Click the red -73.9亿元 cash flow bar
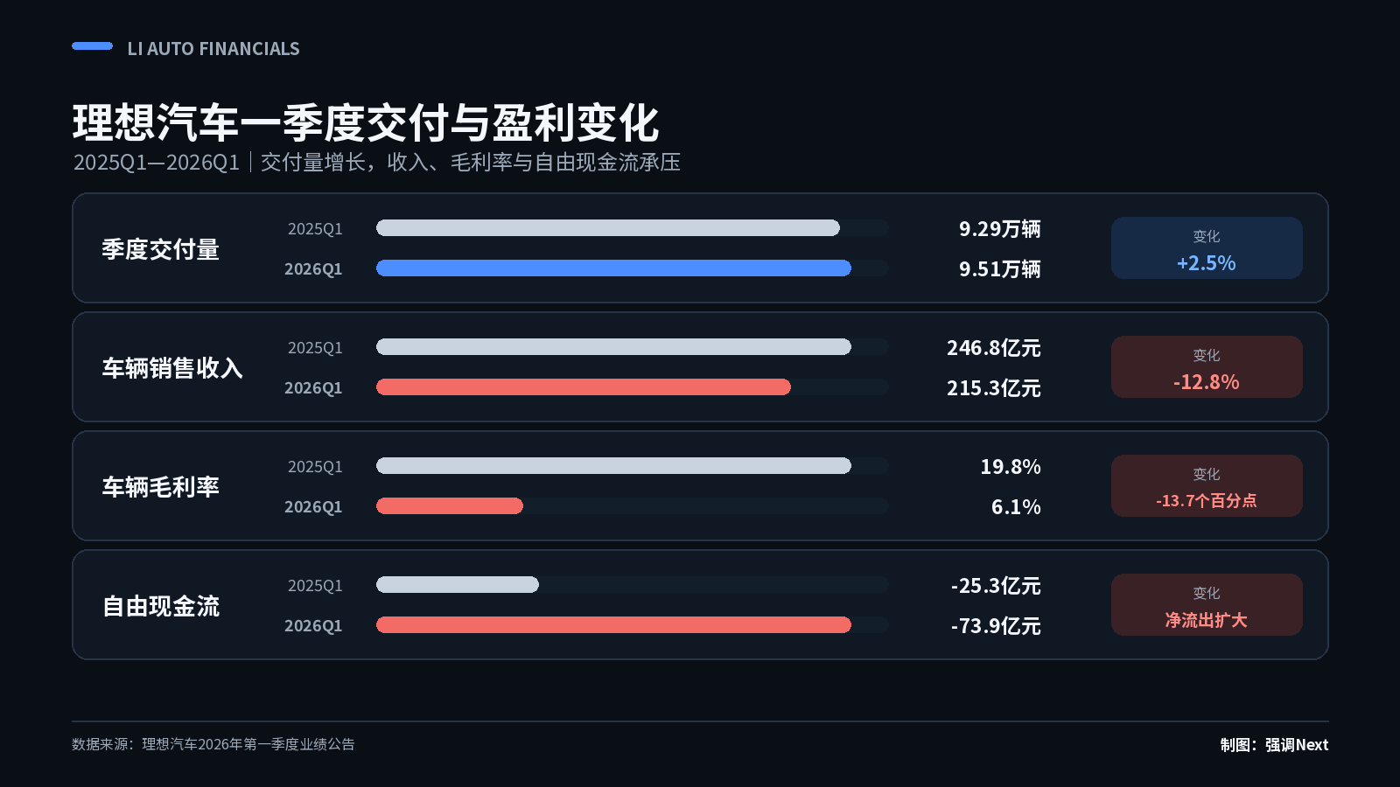1400x787 pixels. click(x=613, y=625)
